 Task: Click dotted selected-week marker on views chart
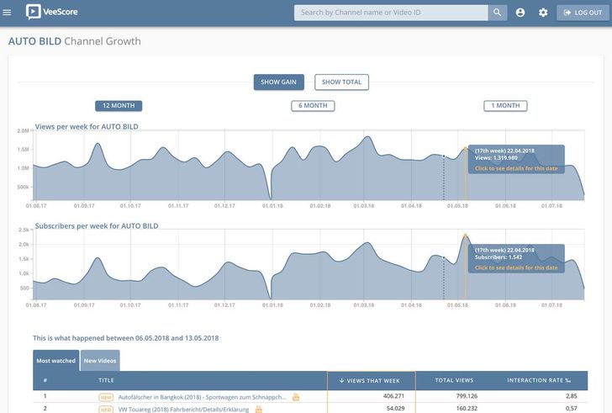click(443, 156)
